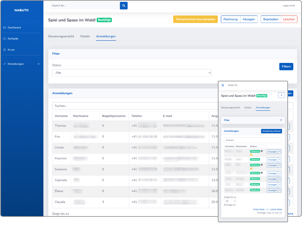Click the warning triangle in first mobile row

tap(251, 154)
